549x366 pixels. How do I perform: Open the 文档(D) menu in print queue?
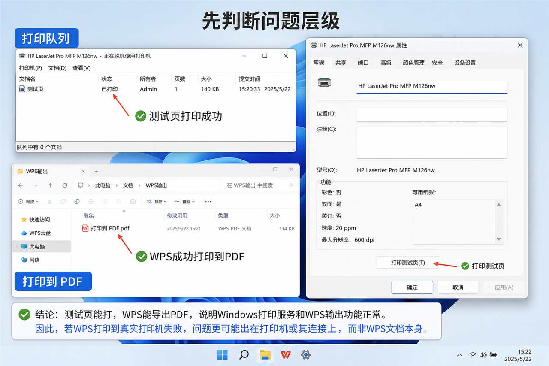[57, 68]
